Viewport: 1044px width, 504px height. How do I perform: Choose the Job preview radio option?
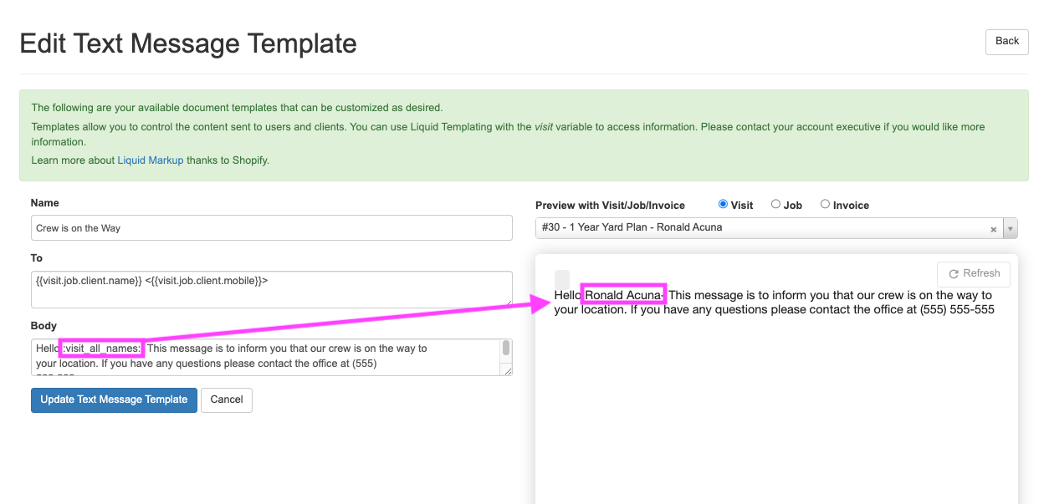click(775, 204)
